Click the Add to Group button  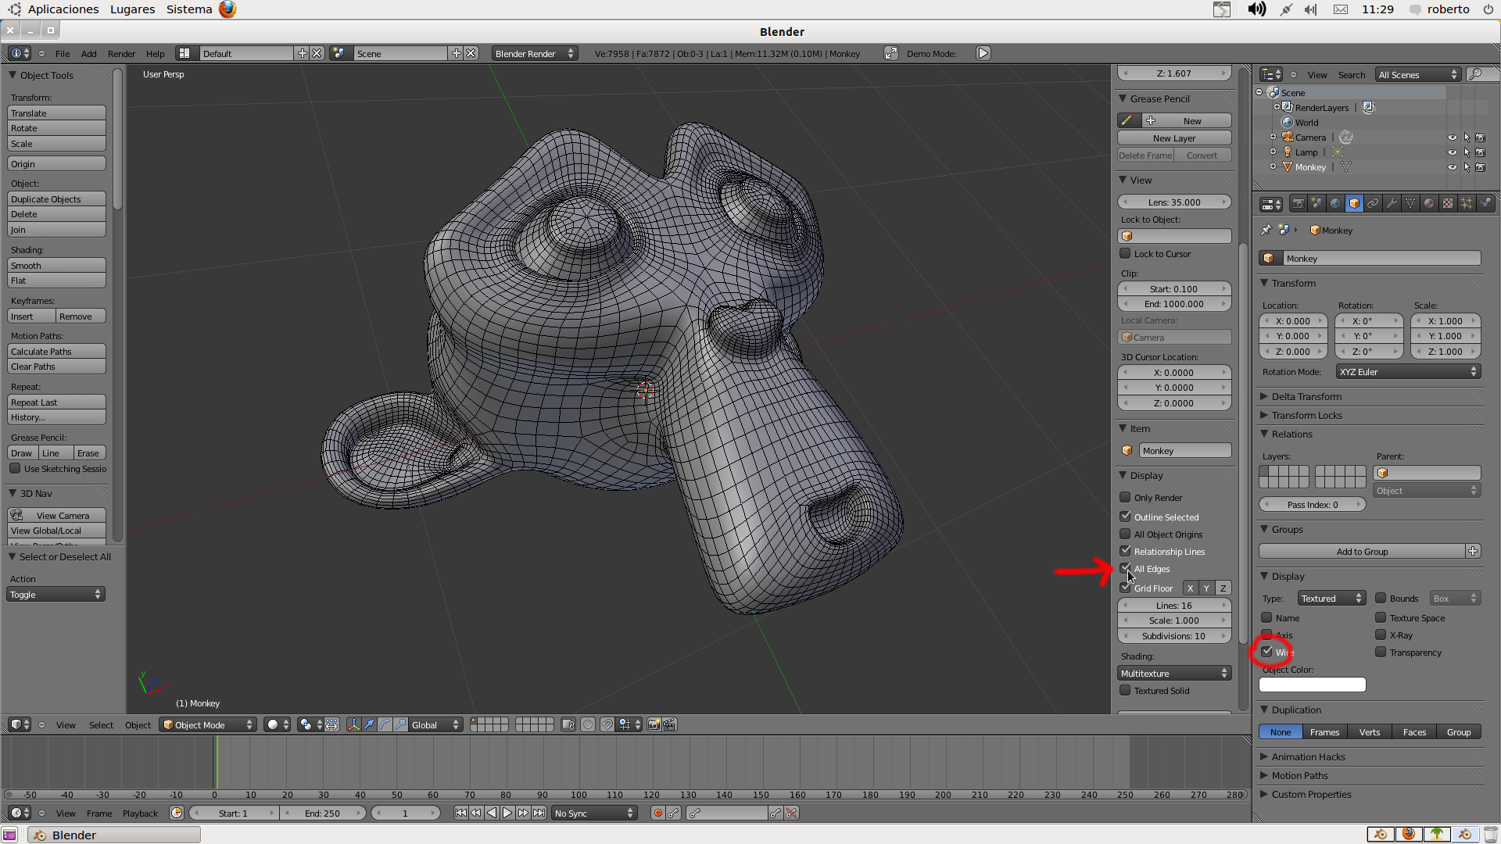[1362, 552]
